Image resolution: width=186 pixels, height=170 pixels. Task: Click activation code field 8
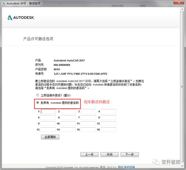coord(108,117)
